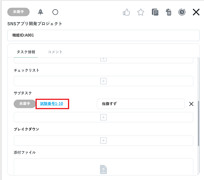Close the task detail panel

click(196, 12)
